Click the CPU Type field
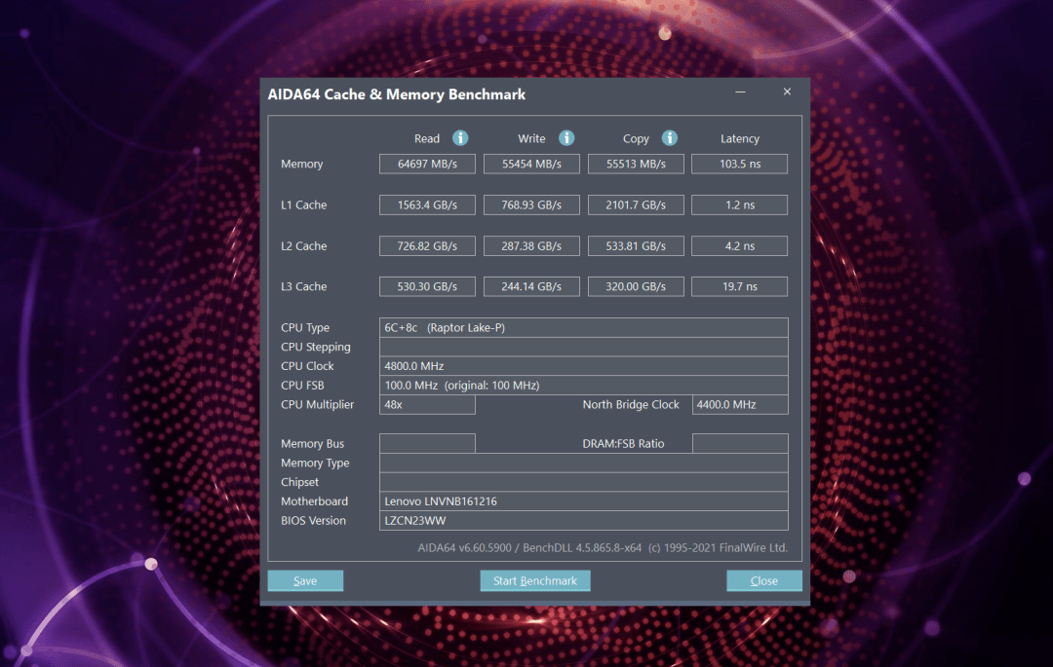The image size is (1053, 667). 583,328
